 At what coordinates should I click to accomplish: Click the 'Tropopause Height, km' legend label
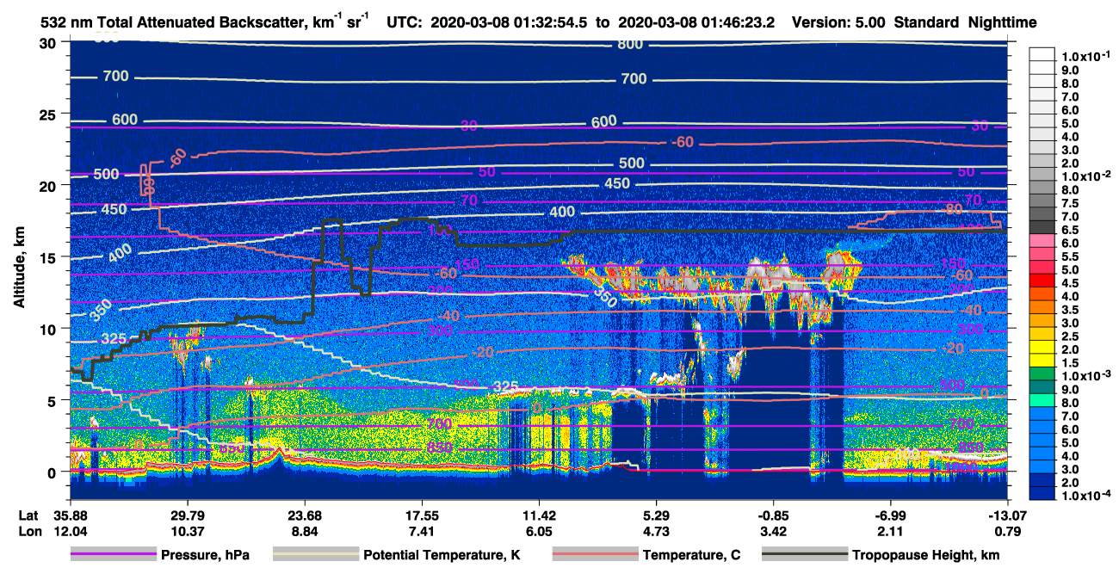[x=925, y=555]
